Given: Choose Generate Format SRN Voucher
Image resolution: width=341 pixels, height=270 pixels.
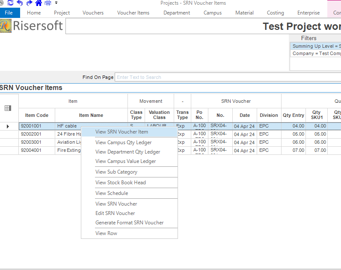Looking at the screenshot, I should tap(129, 223).
